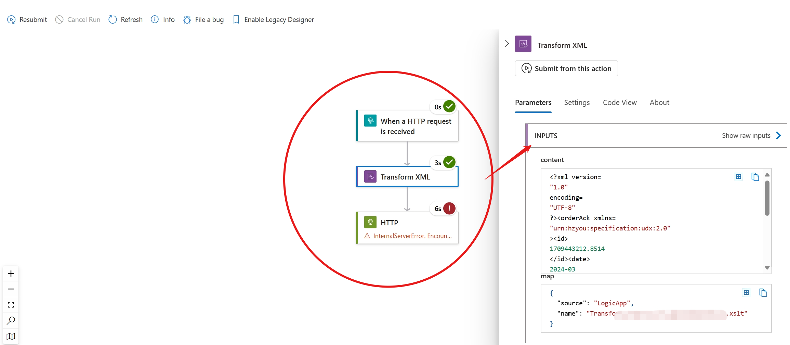Copy the map input value
The height and width of the screenshot is (345, 790).
click(763, 293)
